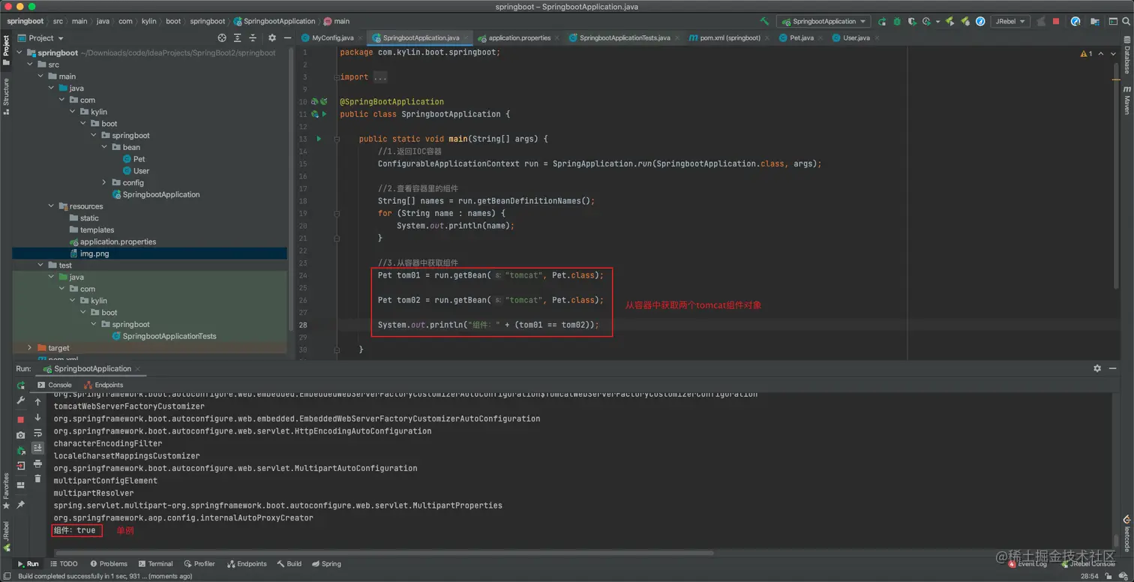
Task: Start debugging with the green bug icon
Action: [897, 22]
